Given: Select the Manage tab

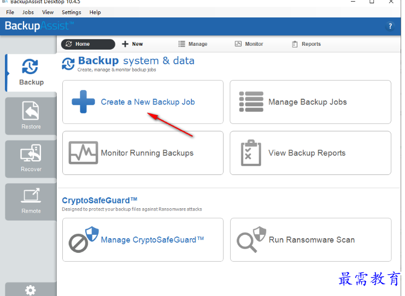Looking at the screenshot, I should click(x=193, y=44).
